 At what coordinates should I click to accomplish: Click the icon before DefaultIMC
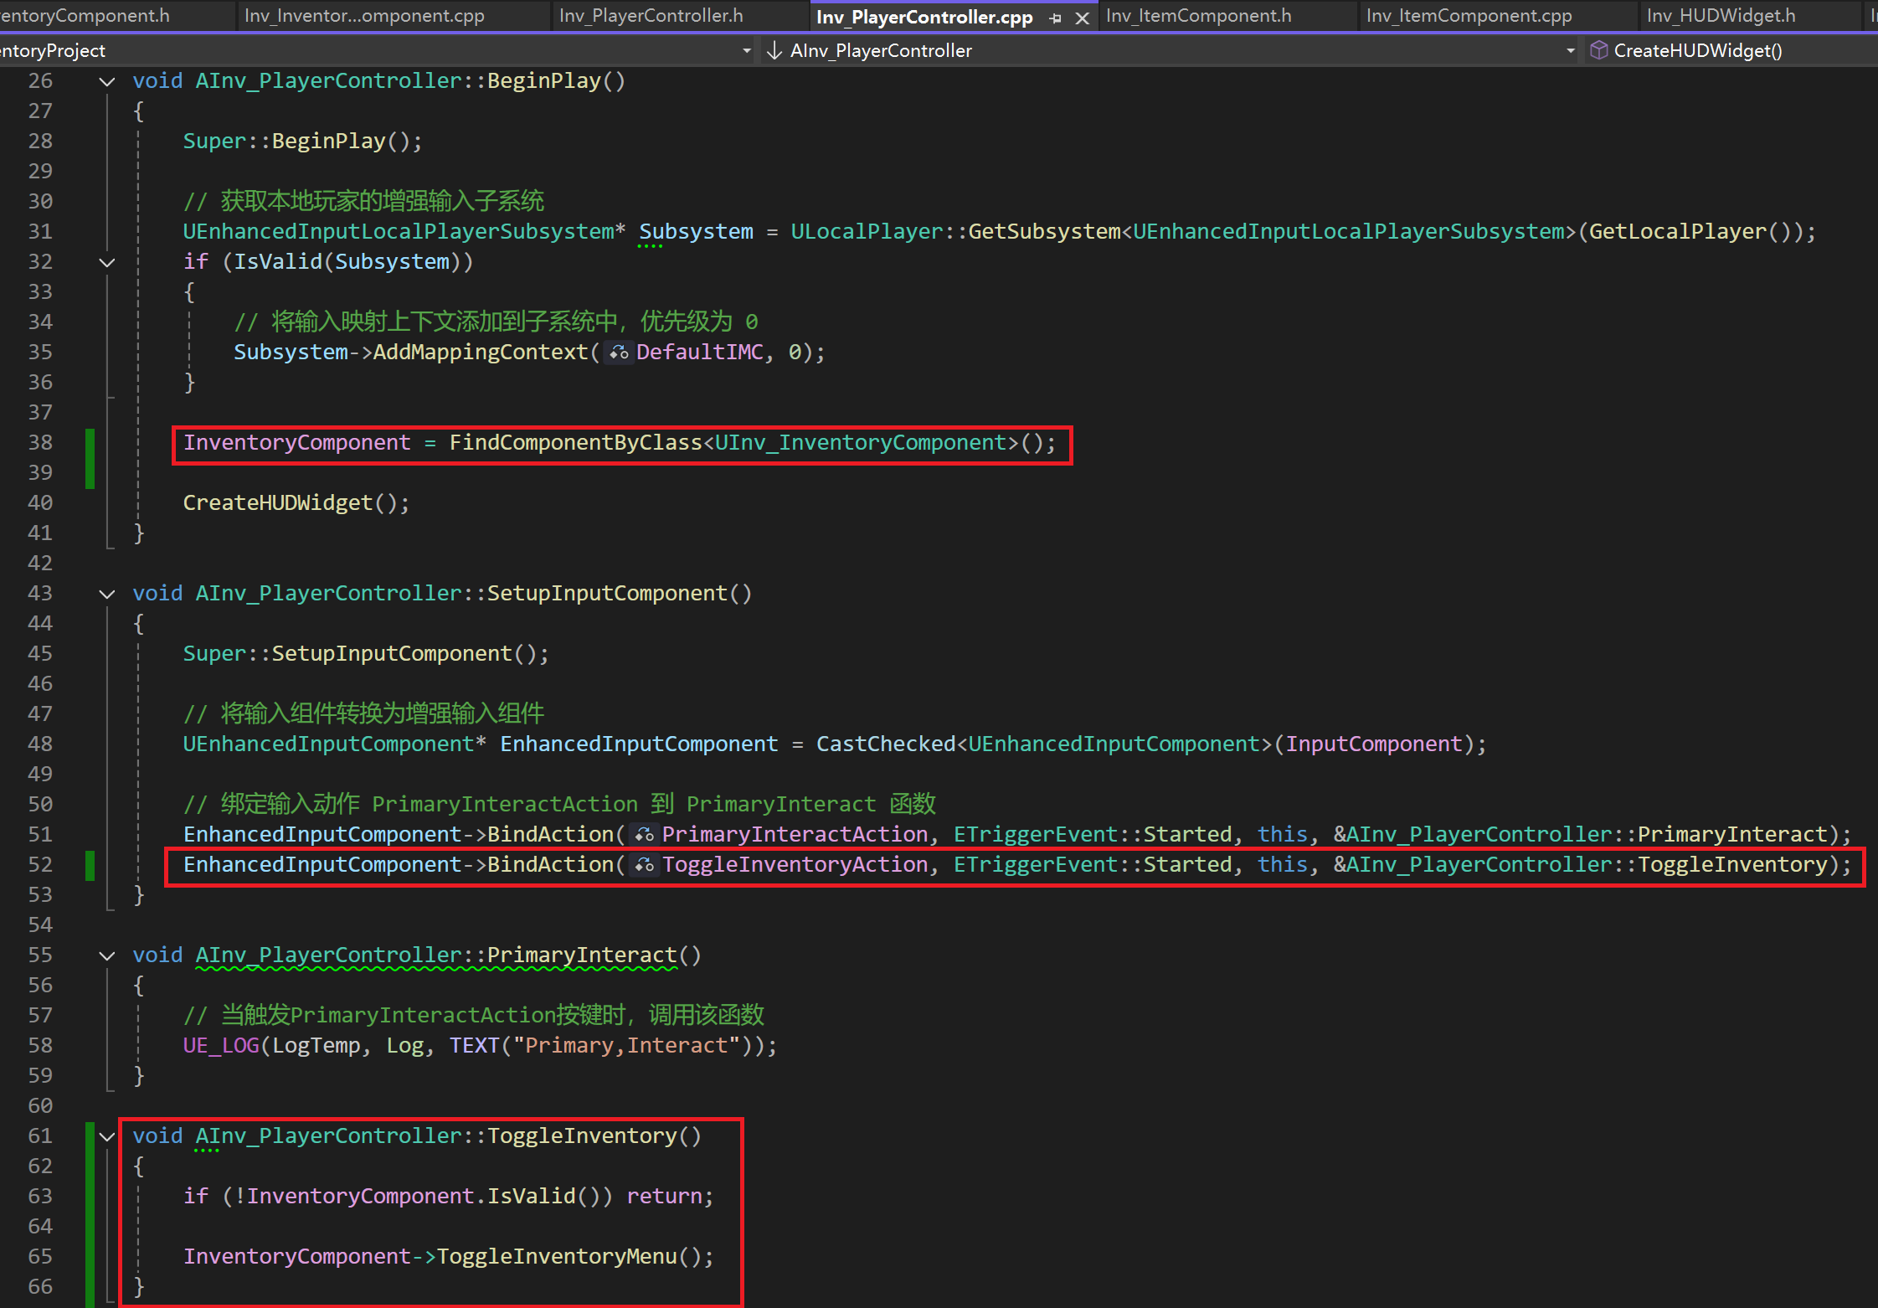pos(618,353)
